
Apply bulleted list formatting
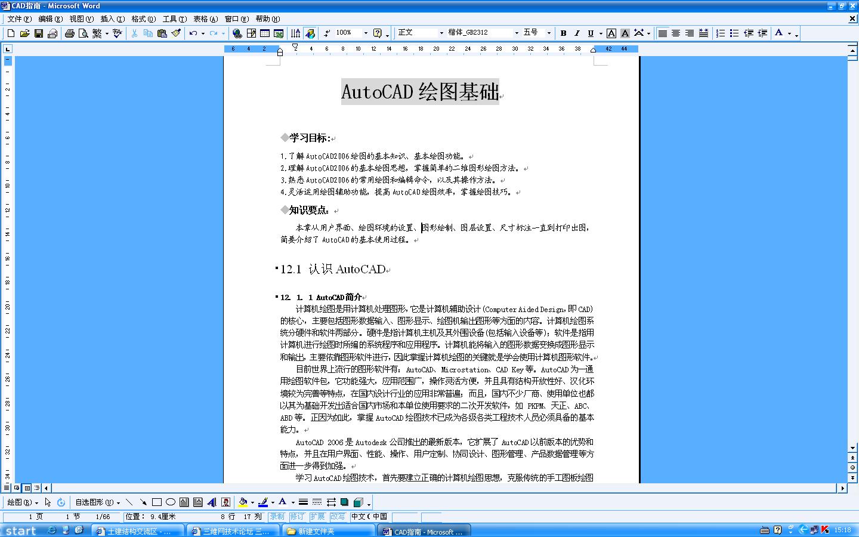coord(734,33)
